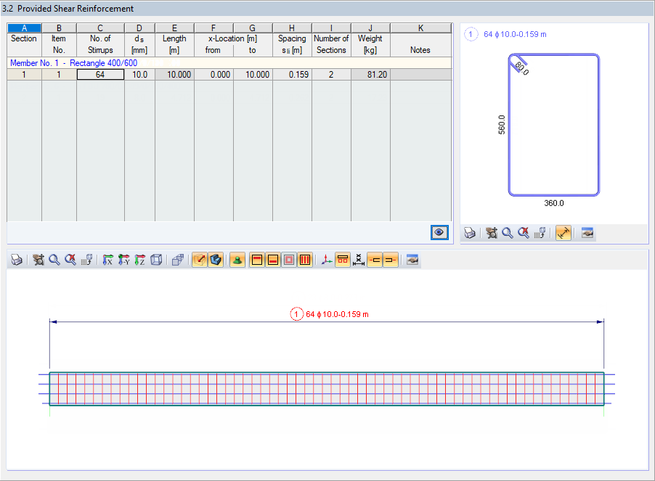Select spacing cell 0.159

[292, 75]
